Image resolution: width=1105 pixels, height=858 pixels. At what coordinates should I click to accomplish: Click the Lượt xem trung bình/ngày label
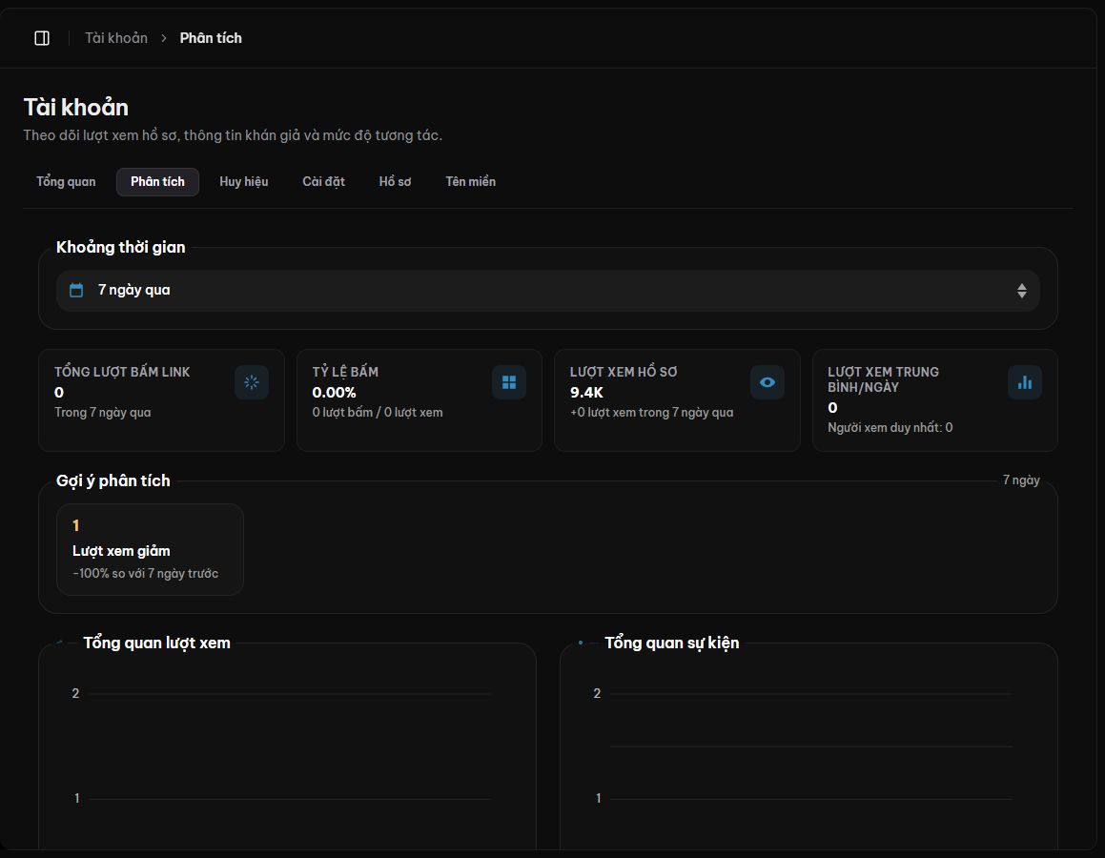[x=883, y=379]
